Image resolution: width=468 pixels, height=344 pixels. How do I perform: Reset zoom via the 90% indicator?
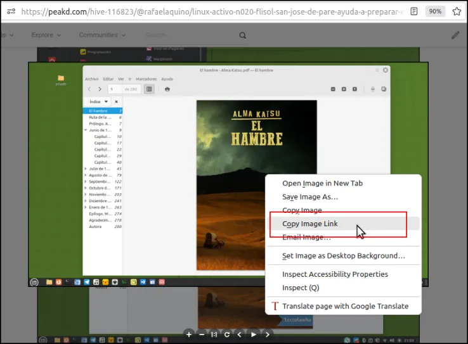(x=435, y=11)
